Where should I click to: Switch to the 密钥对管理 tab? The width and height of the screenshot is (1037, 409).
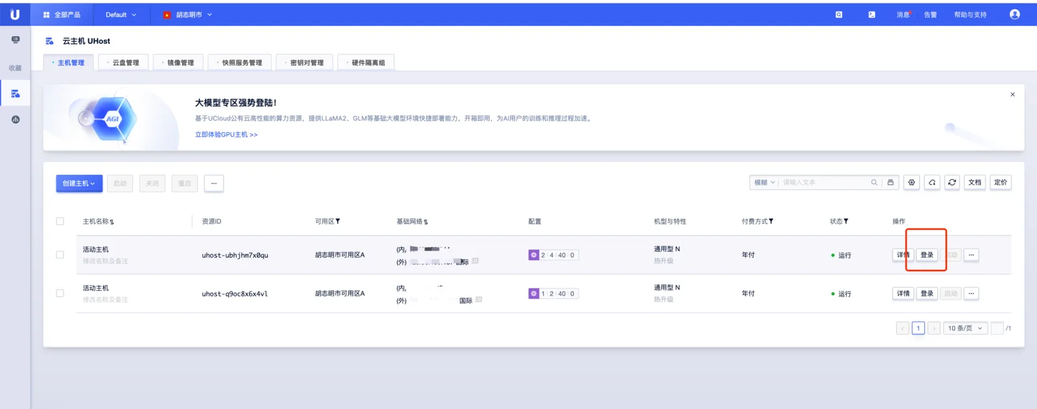[x=305, y=63]
